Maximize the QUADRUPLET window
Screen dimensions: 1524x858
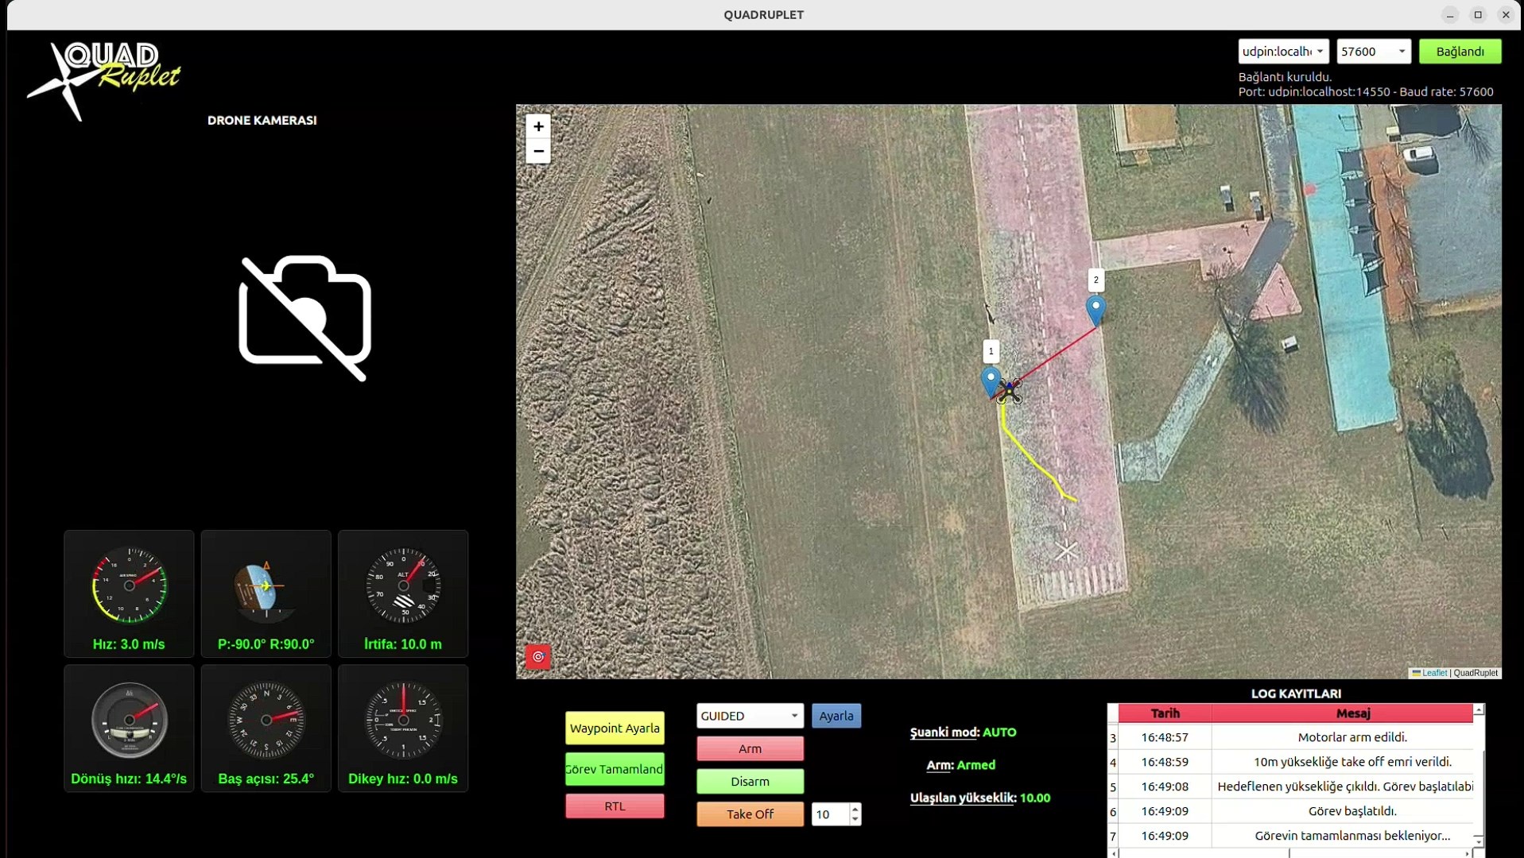(1478, 15)
